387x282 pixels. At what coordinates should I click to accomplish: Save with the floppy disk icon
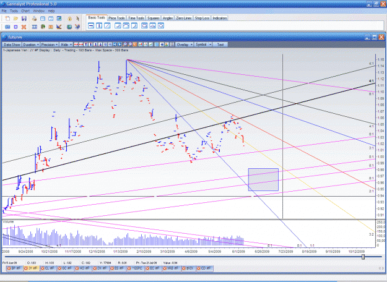click(24, 19)
